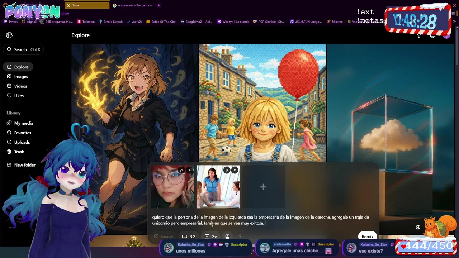Click the Remix button
Viewport: 459px width, 258px height.
coord(367,236)
